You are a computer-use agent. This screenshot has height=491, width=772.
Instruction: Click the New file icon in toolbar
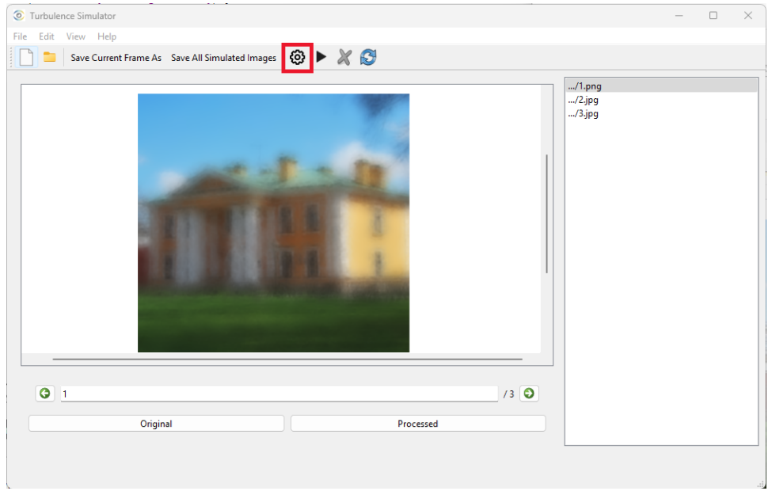(26, 57)
